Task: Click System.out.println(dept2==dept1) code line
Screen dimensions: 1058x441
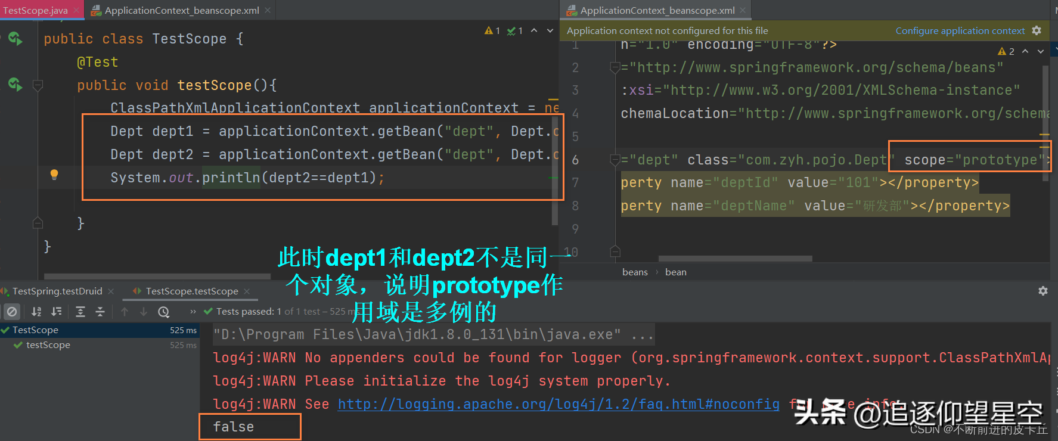Action: [x=247, y=178]
